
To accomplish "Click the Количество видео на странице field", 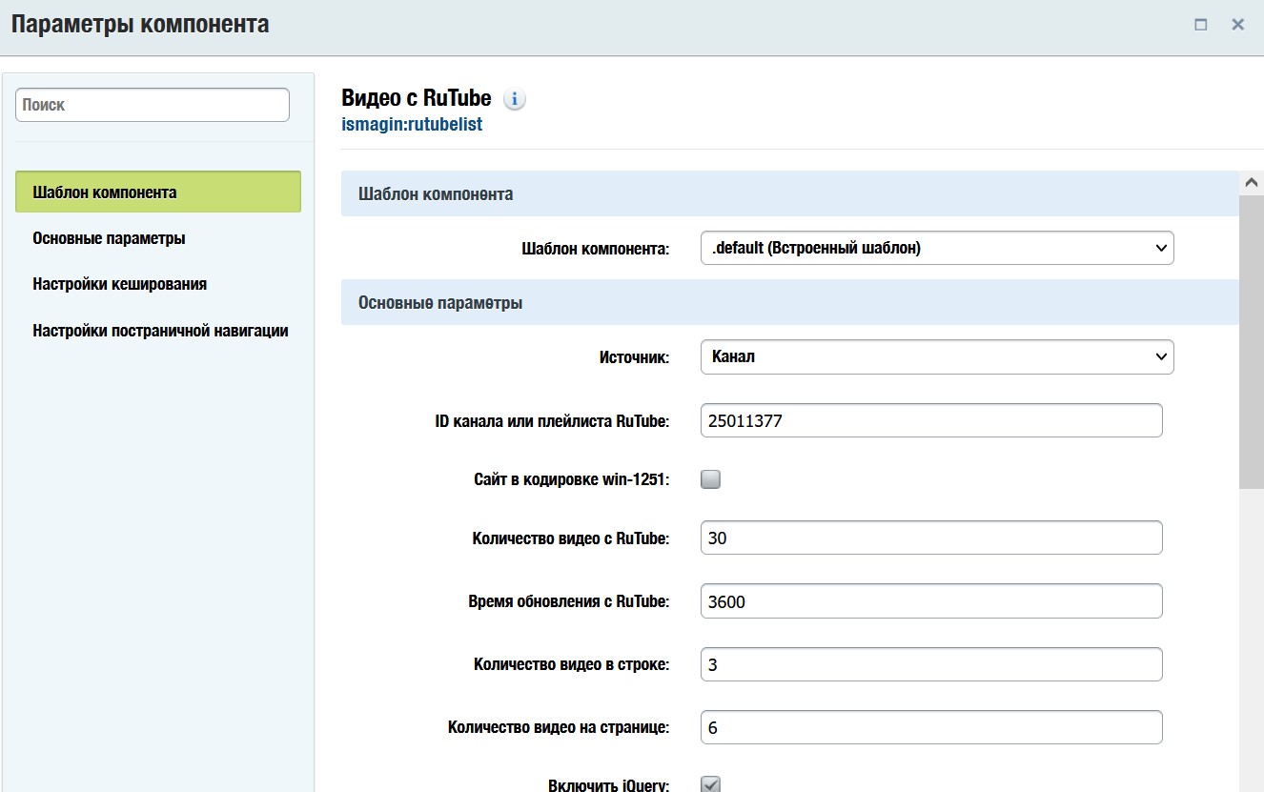I will click(930, 727).
